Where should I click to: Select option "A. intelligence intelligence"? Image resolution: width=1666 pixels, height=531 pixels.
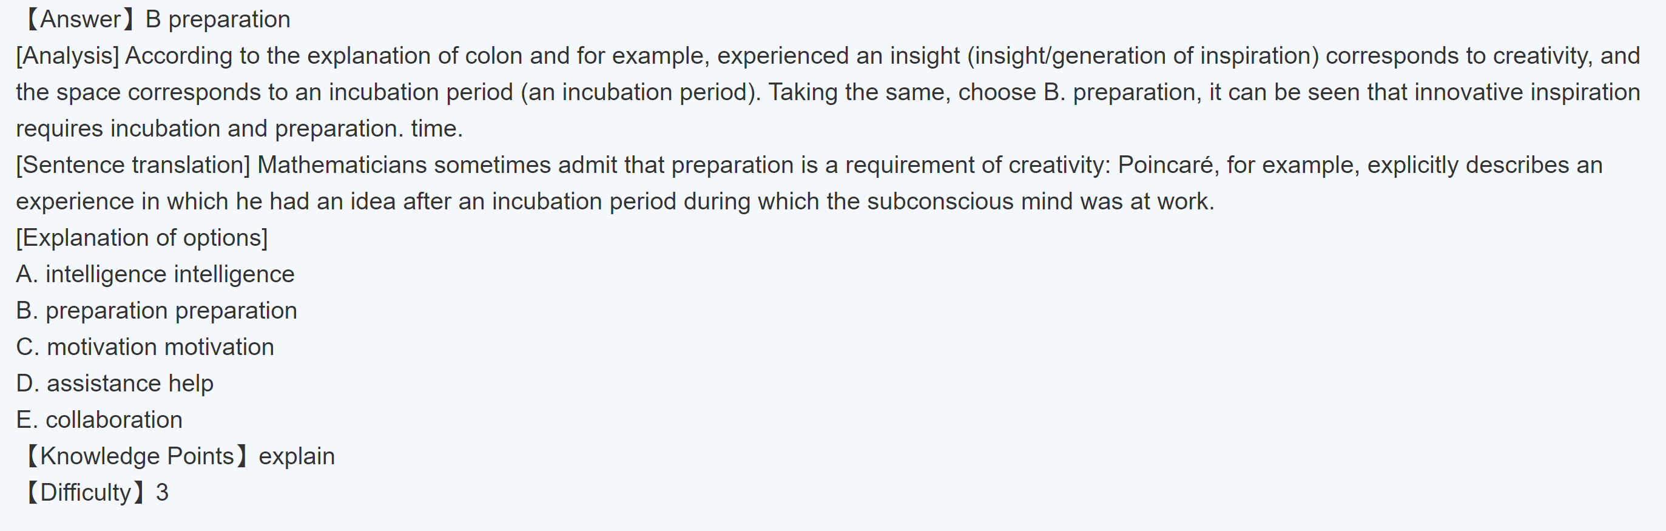click(155, 274)
